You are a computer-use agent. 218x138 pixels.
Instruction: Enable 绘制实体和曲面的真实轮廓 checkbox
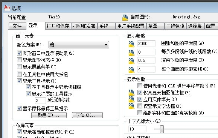[140, 113]
